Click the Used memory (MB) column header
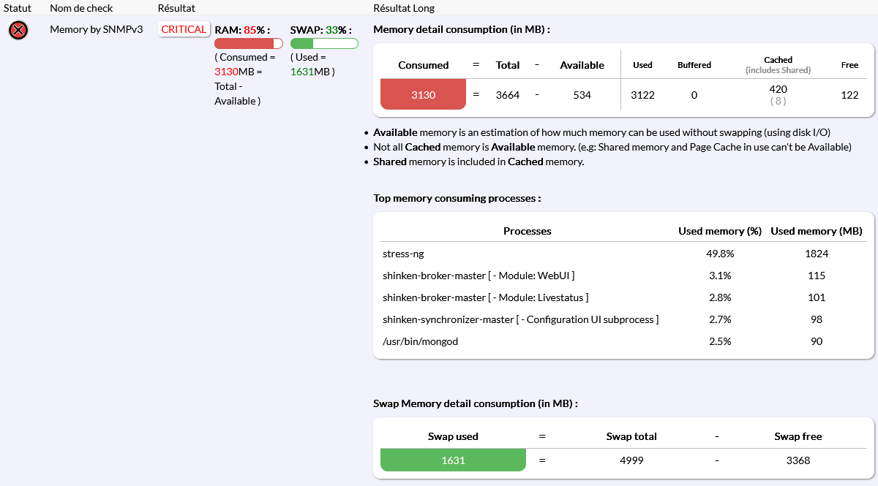The width and height of the screenshot is (878, 486). tap(817, 231)
